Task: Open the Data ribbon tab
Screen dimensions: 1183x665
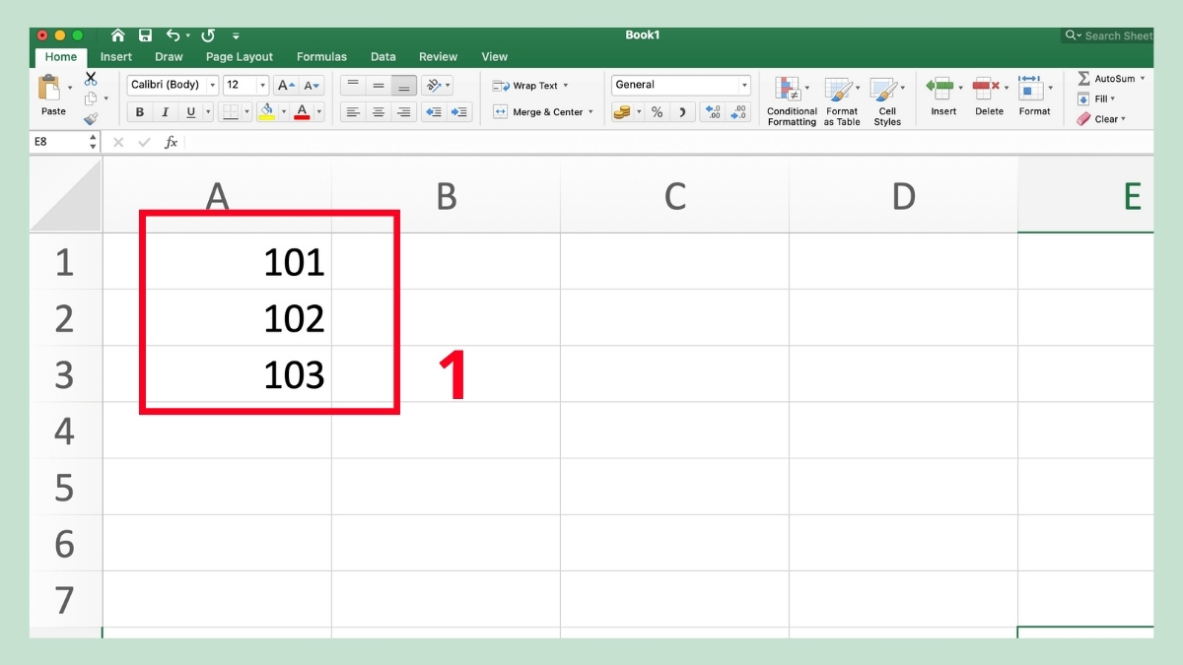Action: pyautogui.click(x=383, y=56)
